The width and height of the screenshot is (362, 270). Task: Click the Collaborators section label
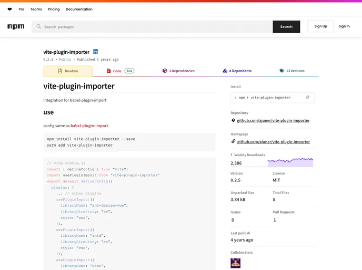242,253
